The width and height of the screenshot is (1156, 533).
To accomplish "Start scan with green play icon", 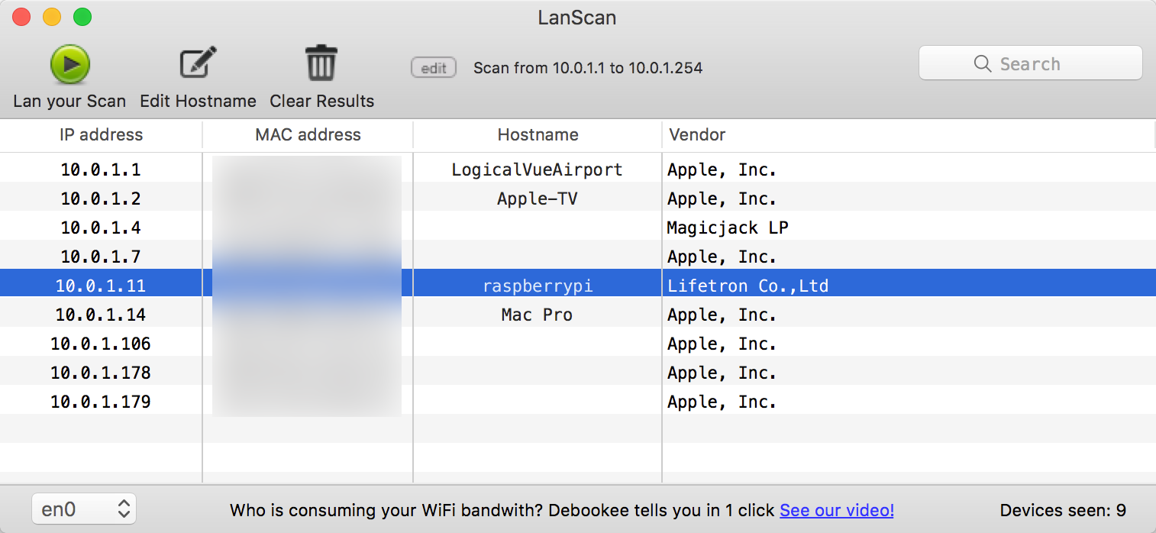I will 69,64.
